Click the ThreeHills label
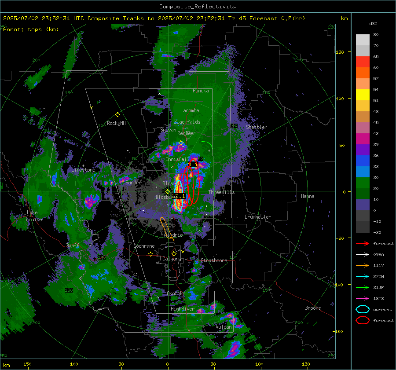This screenshot has width=396, height=370. coord(221,192)
